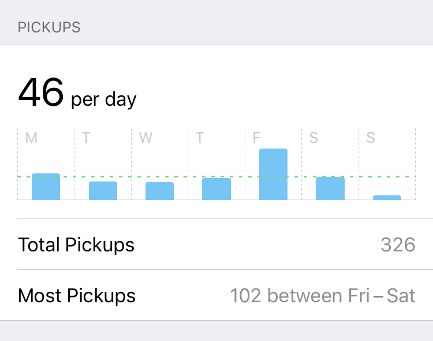Open the Total Pickups row
The width and height of the screenshot is (433, 341).
click(216, 244)
